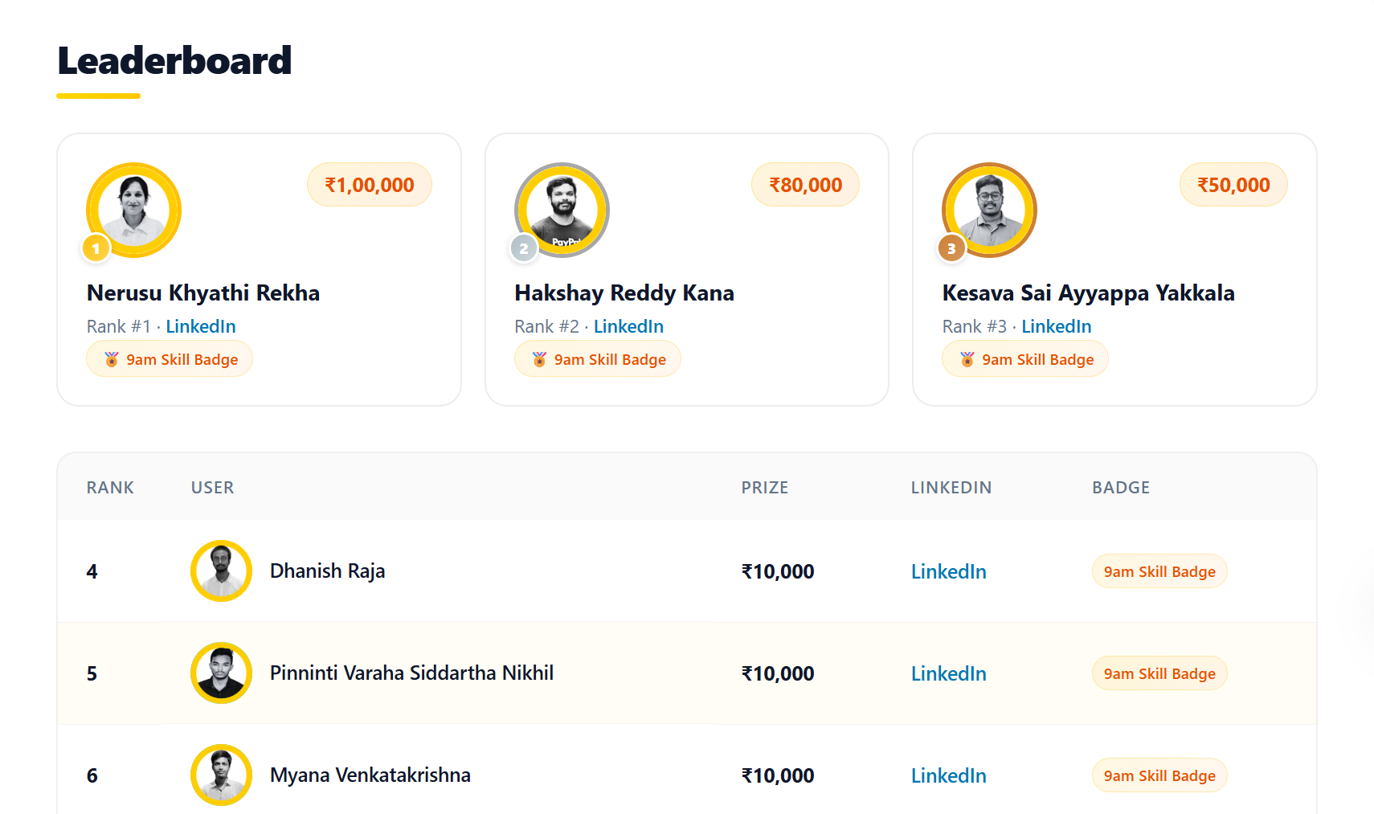Open Kesava Sai Ayyappa Yakkala's LinkedIn link
Image resolution: width=1374 pixels, height=814 pixels.
(x=1057, y=326)
